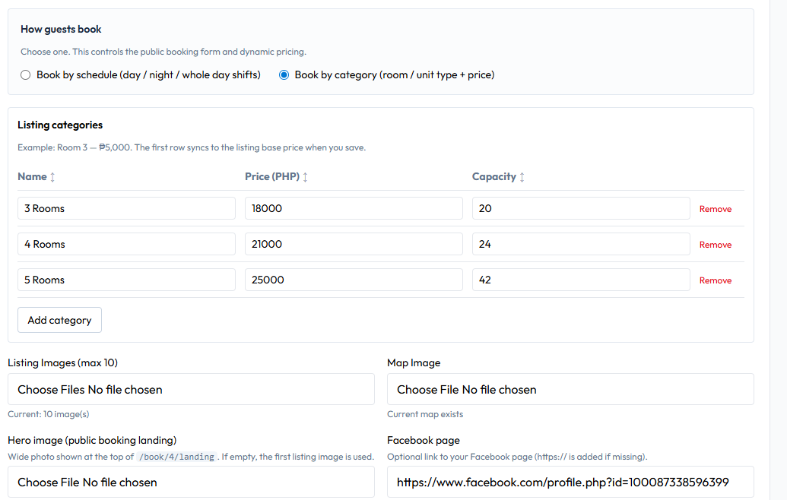Edit the 4 Rooms name field
The width and height of the screenshot is (787, 500).
point(126,244)
